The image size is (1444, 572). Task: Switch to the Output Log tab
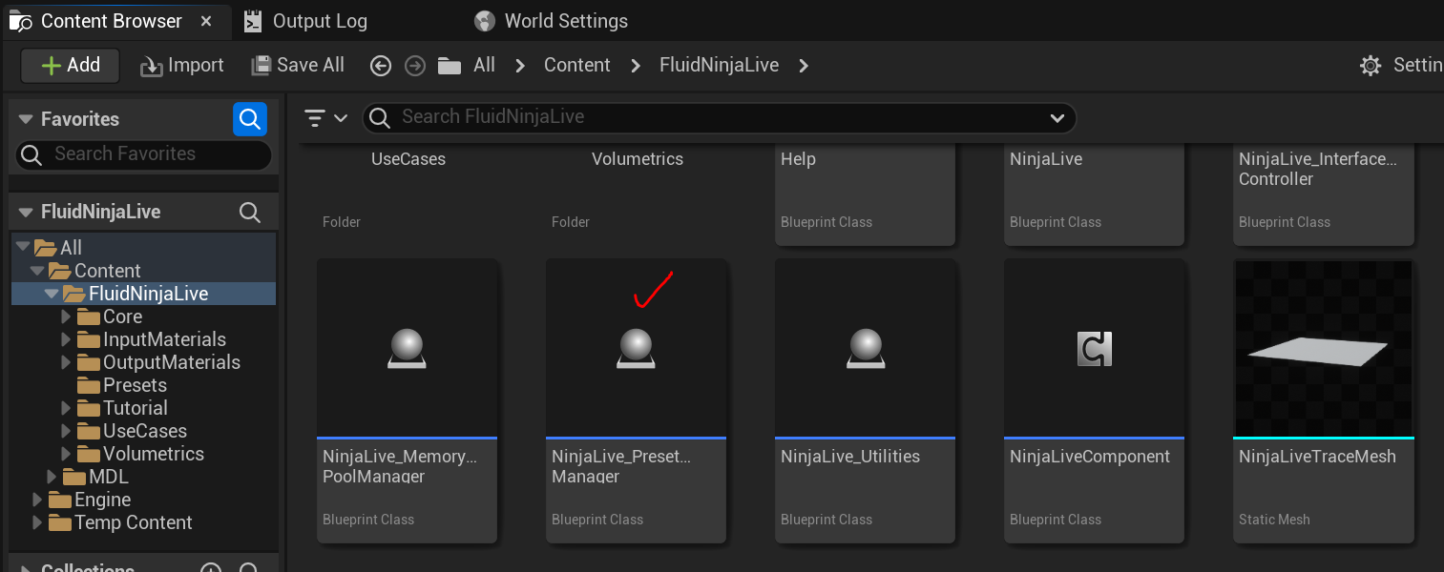tap(305, 21)
